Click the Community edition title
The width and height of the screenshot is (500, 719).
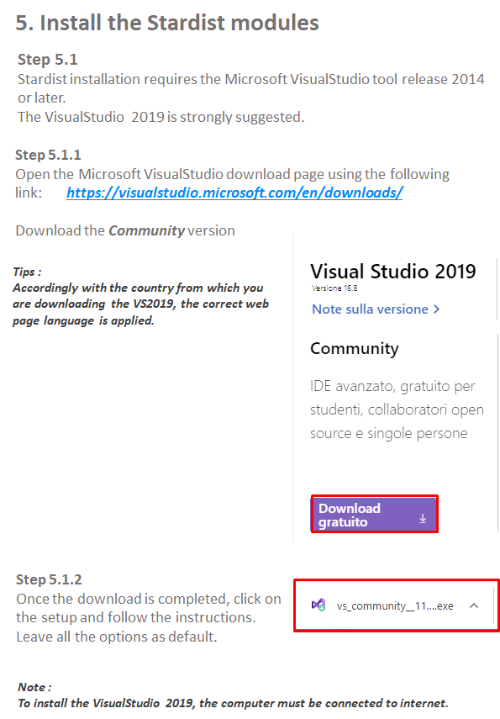355,349
